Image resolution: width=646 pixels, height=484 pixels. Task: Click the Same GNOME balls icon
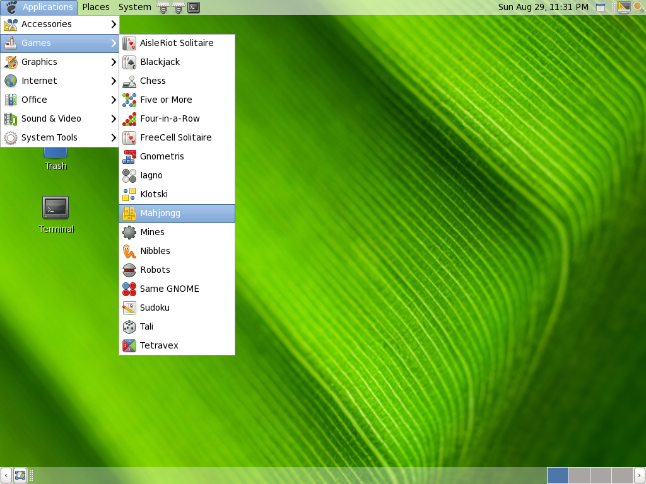point(129,289)
